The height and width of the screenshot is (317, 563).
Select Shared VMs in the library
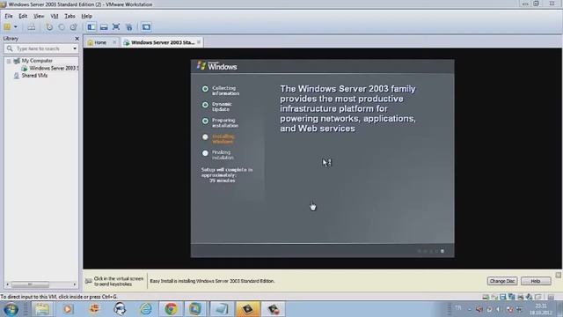34,76
